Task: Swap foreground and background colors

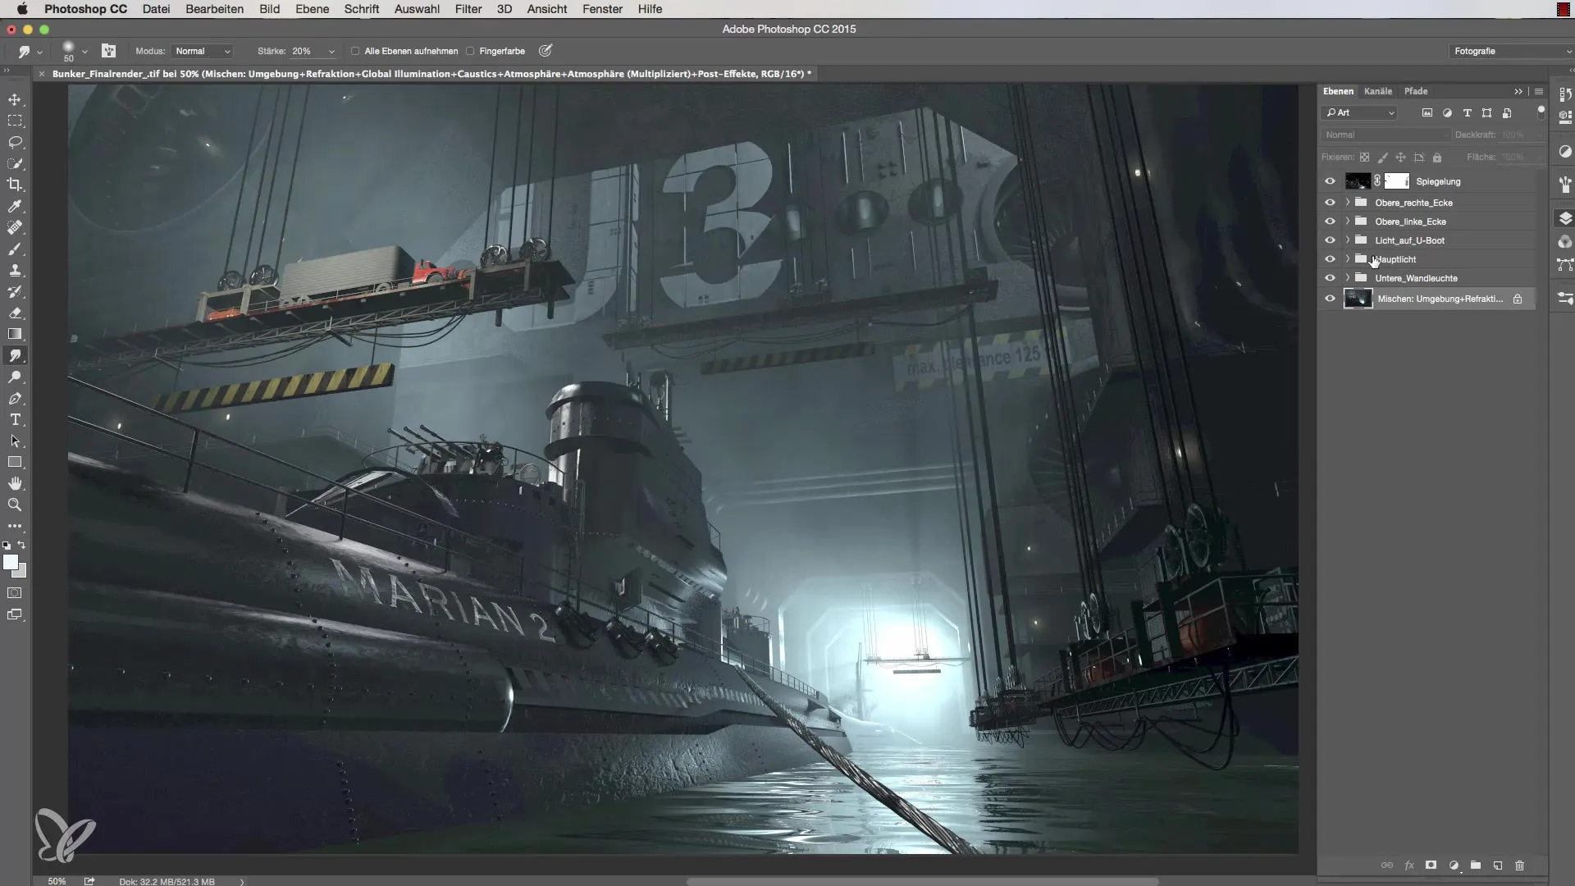Action: [22, 545]
